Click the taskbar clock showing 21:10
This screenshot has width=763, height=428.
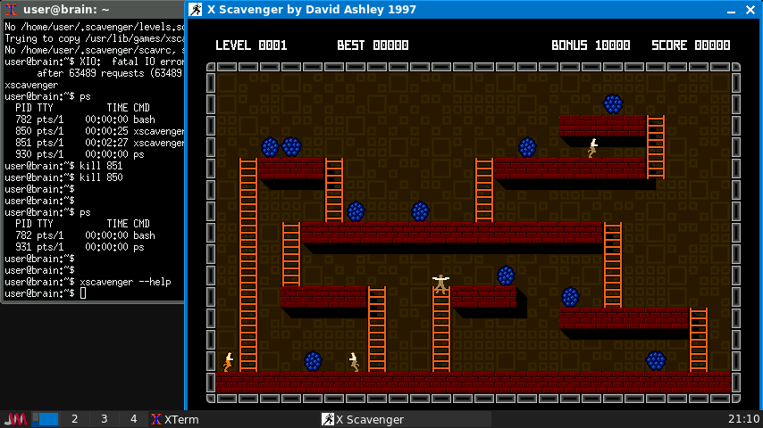pos(742,419)
